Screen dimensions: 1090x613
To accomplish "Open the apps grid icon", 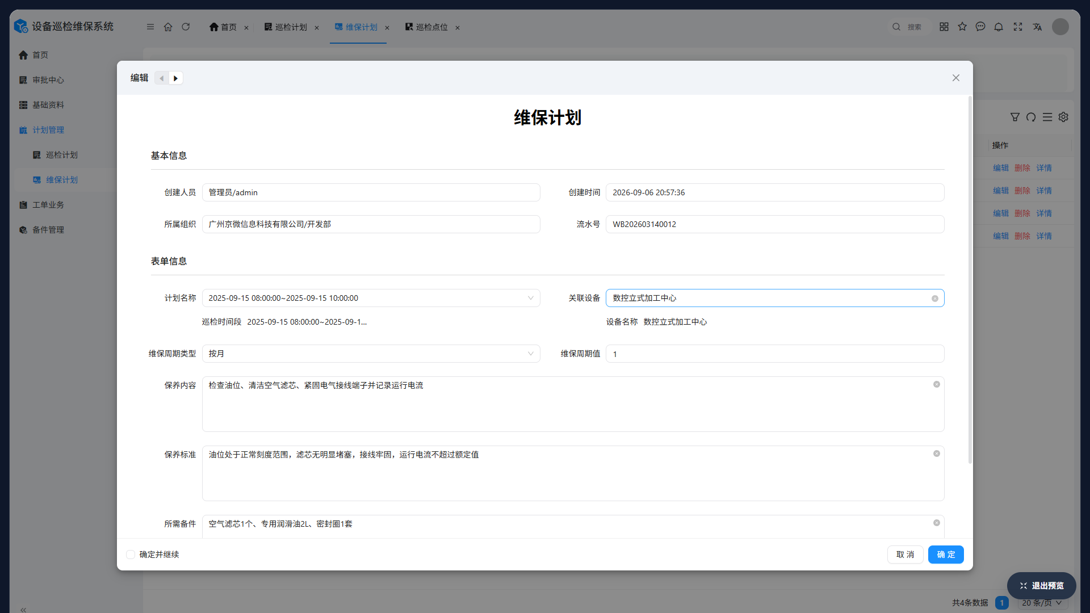I will click(944, 27).
